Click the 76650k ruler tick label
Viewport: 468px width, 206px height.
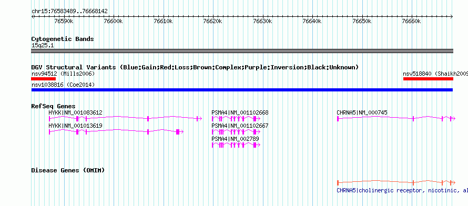tap(362, 22)
